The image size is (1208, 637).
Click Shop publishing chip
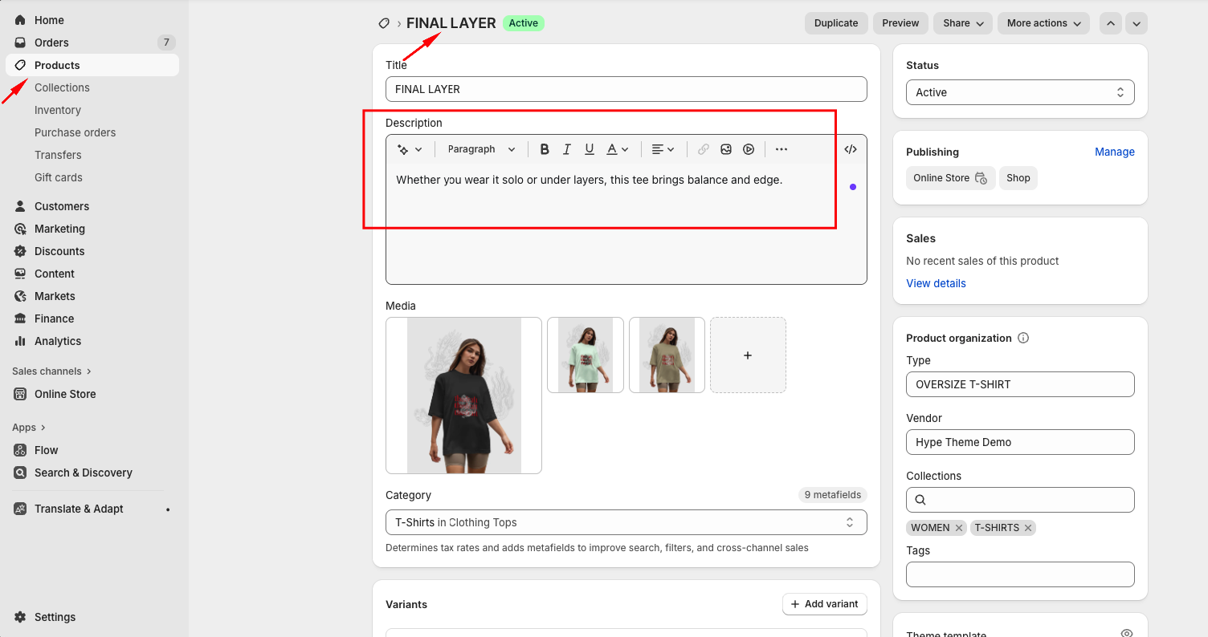click(x=1018, y=178)
